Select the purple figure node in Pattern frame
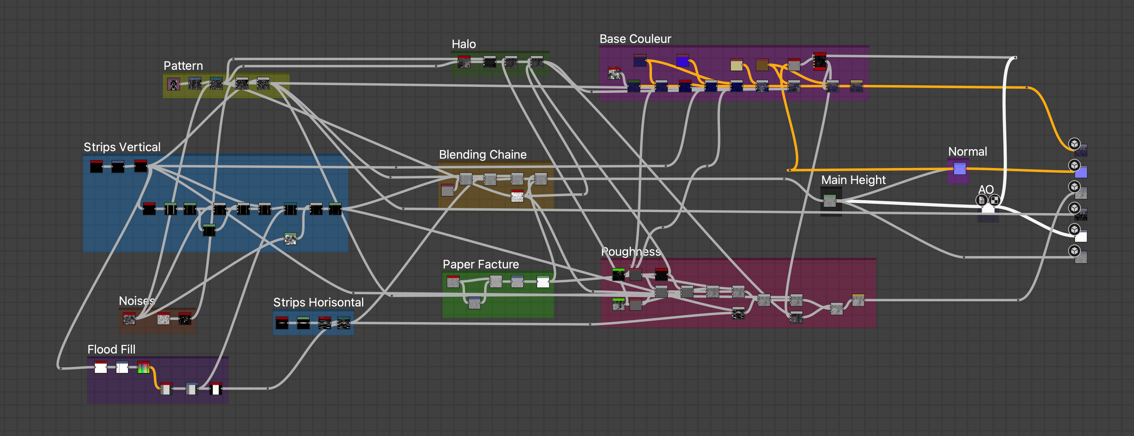This screenshot has height=436, width=1134. (x=174, y=84)
